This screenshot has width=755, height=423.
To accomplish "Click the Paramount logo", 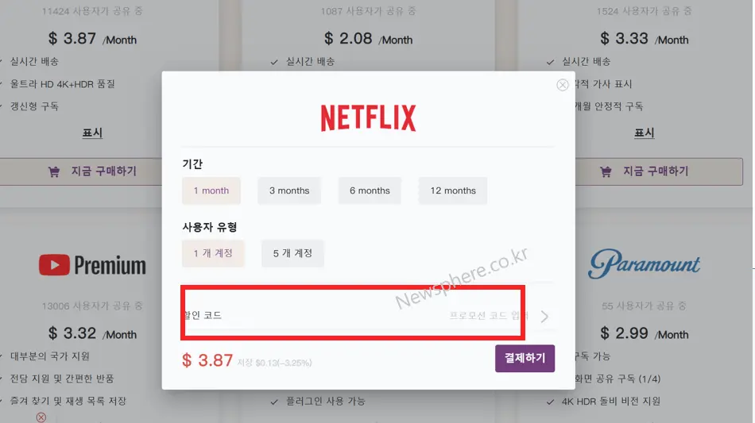I will pyautogui.click(x=645, y=264).
